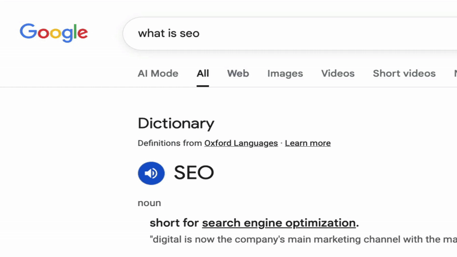Click the cut-off tab after Short videos
Image resolution: width=457 pixels, height=257 pixels.
tap(455, 74)
